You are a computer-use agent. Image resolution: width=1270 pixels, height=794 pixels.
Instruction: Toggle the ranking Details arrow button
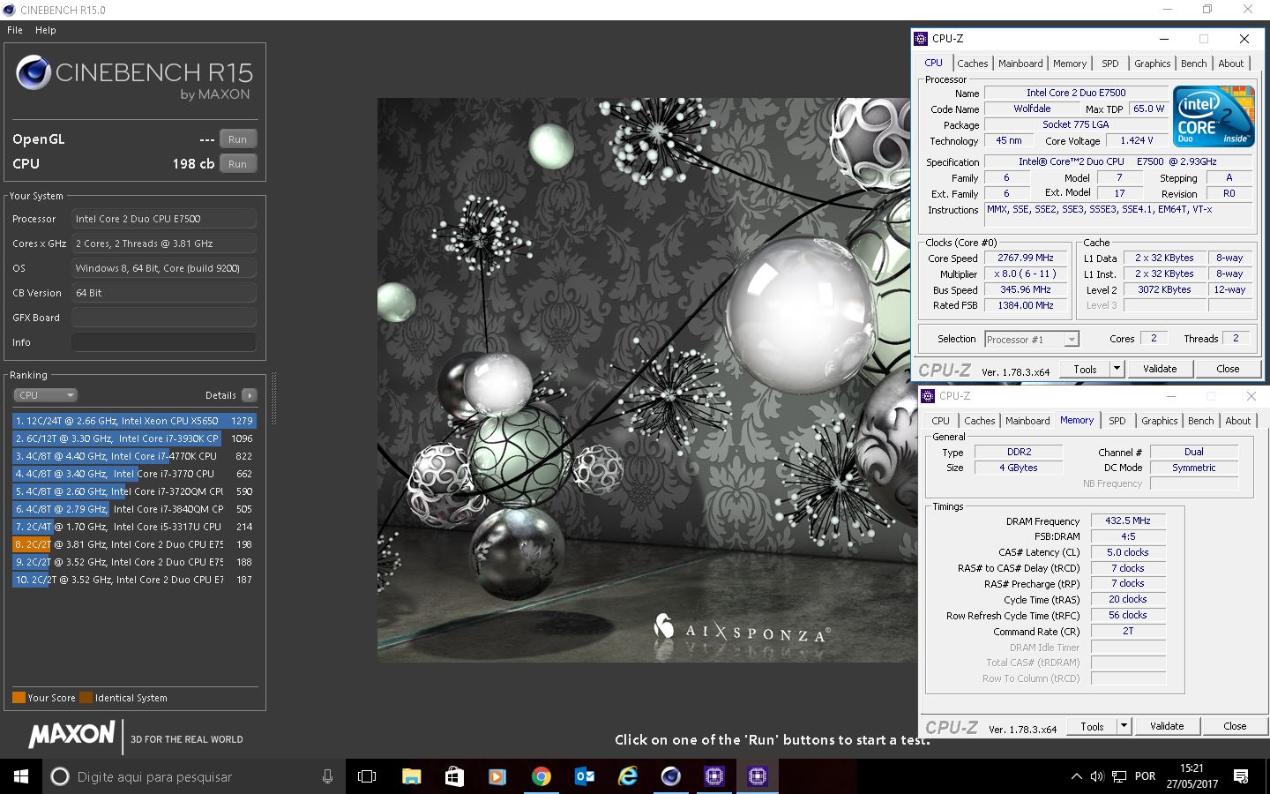tap(250, 395)
